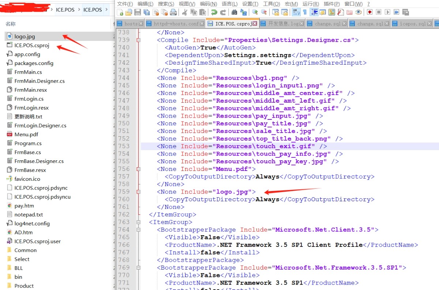
Task: Open the 搜索(S) menu
Action: click(166, 4)
